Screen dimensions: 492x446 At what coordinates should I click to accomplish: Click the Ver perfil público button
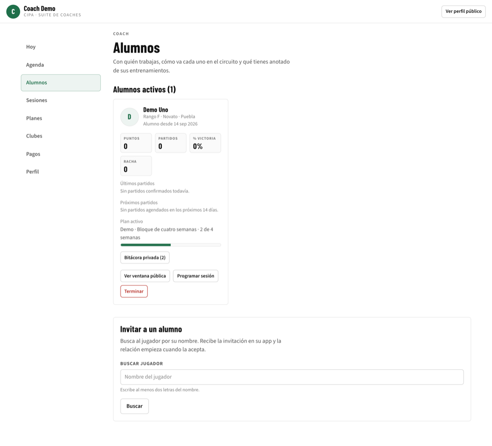pos(463,11)
